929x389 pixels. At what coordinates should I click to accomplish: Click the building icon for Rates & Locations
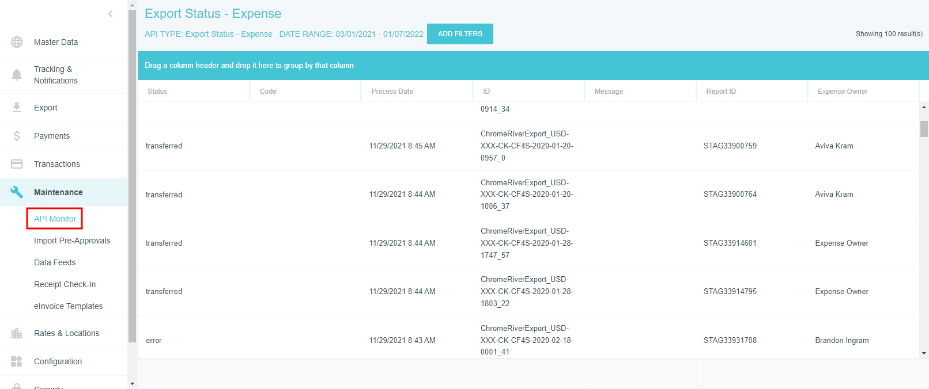[x=17, y=333]
